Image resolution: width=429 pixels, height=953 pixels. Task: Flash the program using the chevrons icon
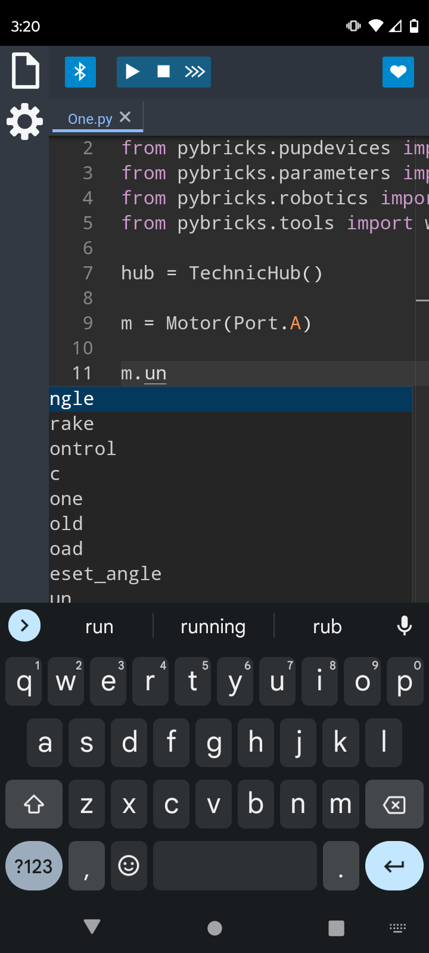[x=195, y=71]
